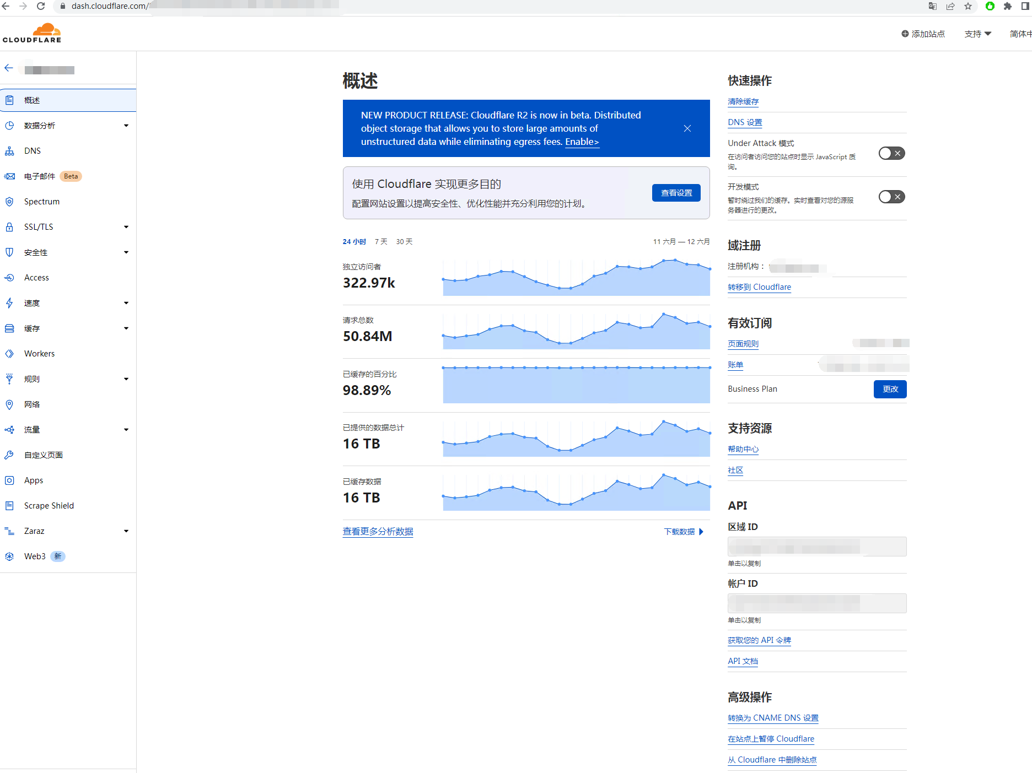Bookmark page with browser star icon
This screenshot has width=1032, height=773.
click(x=968, y=6)
